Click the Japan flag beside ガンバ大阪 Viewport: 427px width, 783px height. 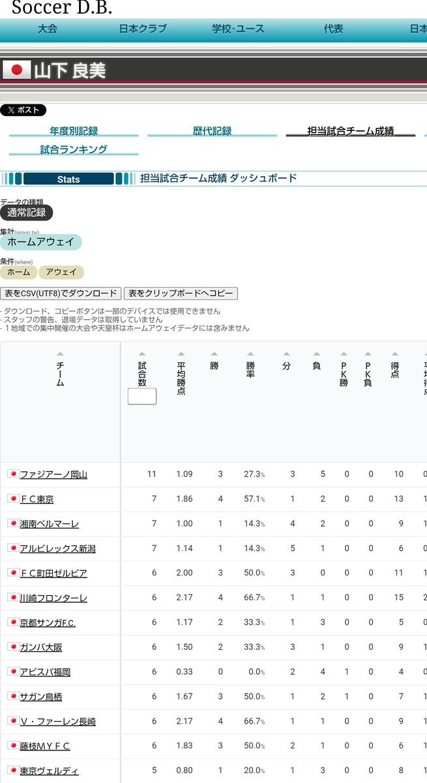pyautogui.click(x=12, y=646)
